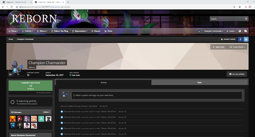Close the Champion Charmander browser tab
The image size is (255, 137).
[63, 2]
